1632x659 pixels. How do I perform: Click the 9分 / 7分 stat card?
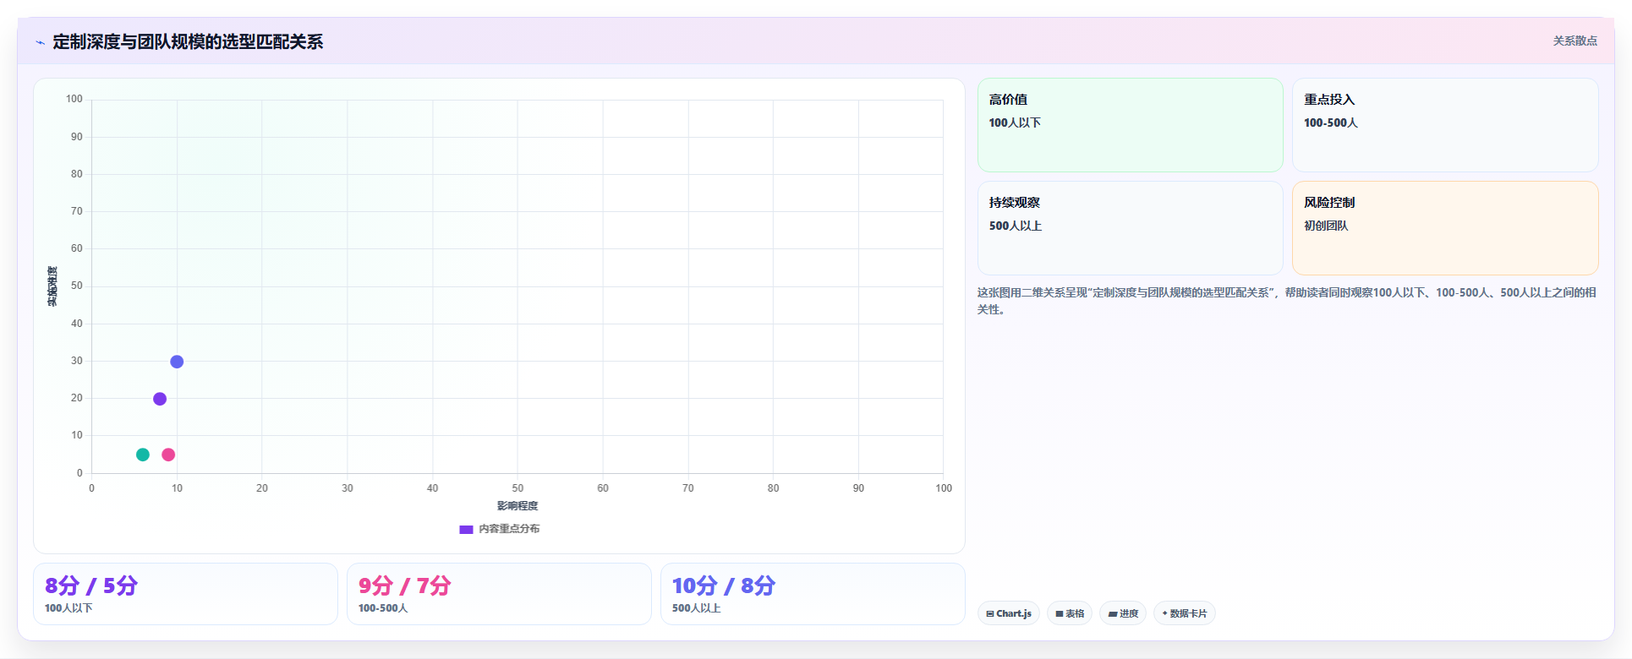click(x=499, y=594)
